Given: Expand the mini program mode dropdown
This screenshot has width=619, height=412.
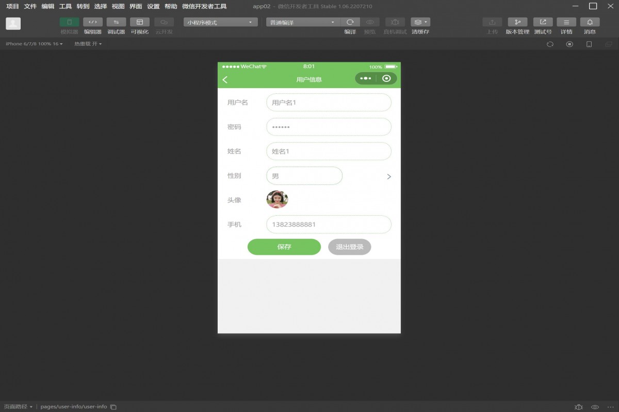Looking at the screenshot, I should tap(220, 23).
